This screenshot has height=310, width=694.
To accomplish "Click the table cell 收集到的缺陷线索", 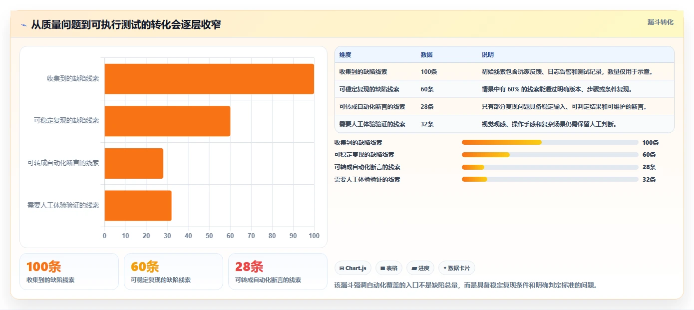I will pos(363,72).
